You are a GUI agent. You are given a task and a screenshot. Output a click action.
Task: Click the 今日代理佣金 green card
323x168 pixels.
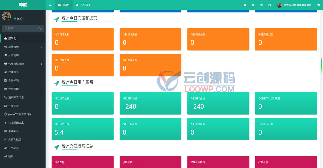tap(218, 129)
